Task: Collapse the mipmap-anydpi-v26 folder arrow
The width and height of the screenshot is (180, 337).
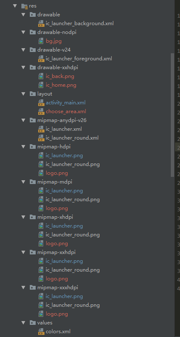Action: pos(23,120)
